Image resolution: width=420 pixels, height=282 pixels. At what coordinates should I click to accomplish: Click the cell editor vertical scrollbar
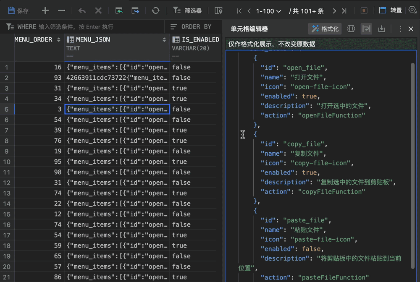[413, 166]
